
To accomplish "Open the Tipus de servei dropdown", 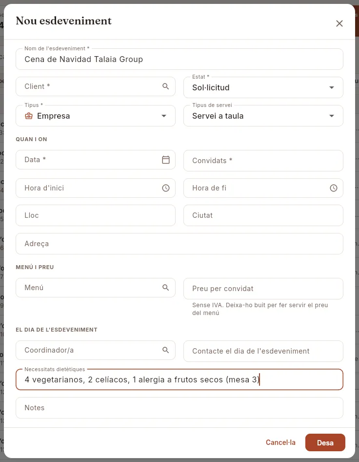I will click(263, 116).
